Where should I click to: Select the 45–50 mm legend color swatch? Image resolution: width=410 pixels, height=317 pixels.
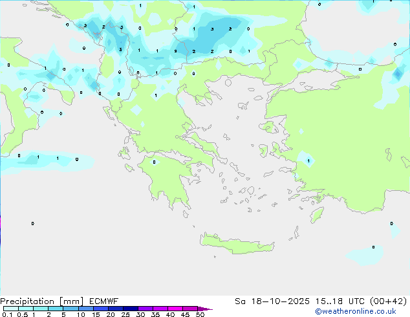click(x=190, y=309)
